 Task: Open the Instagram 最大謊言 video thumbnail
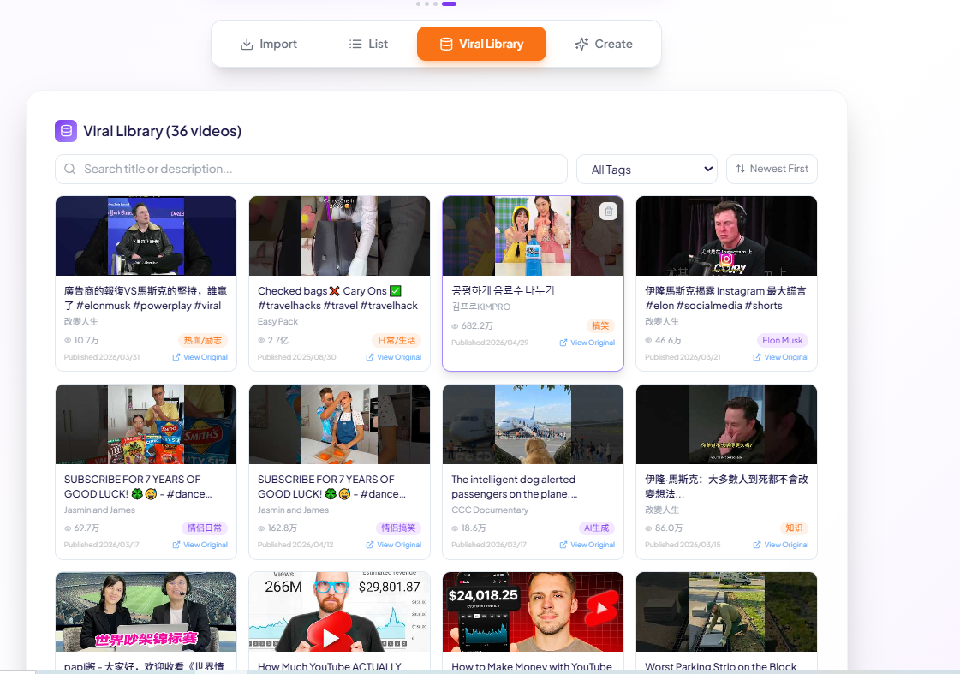(x=726, y=236)
